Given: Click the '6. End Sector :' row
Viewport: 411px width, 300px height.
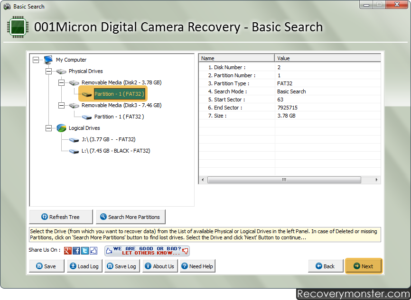Looking at the screenshot, I should [x=290, y=108].
